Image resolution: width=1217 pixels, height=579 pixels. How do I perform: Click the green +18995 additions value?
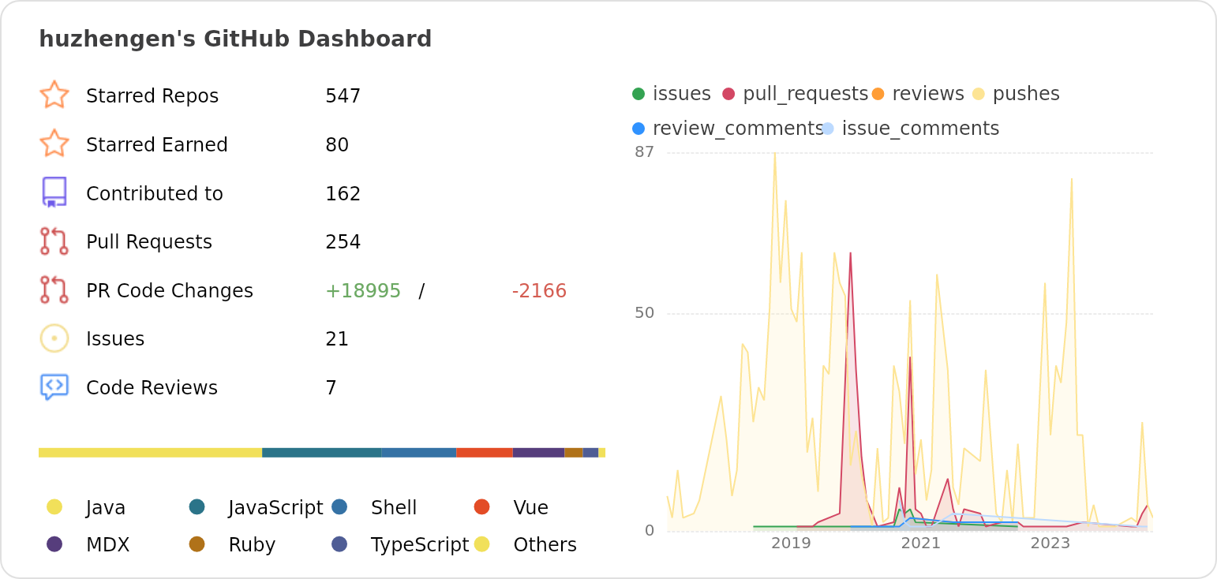363,291
